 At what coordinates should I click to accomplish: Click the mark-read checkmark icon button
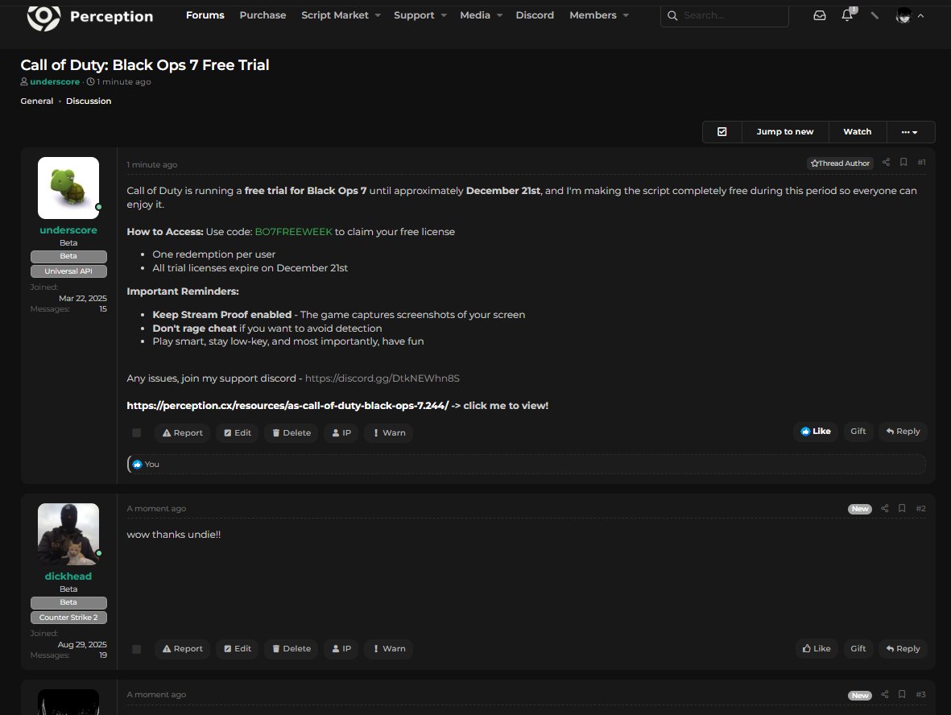(x=722, y=131)
